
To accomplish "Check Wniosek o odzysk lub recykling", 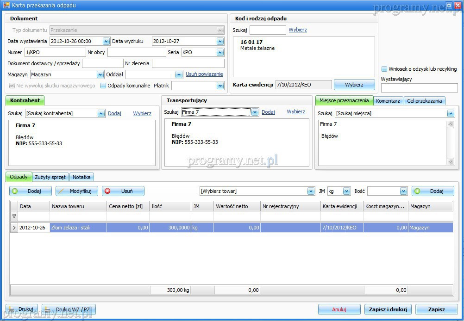I will coord(384,69).
